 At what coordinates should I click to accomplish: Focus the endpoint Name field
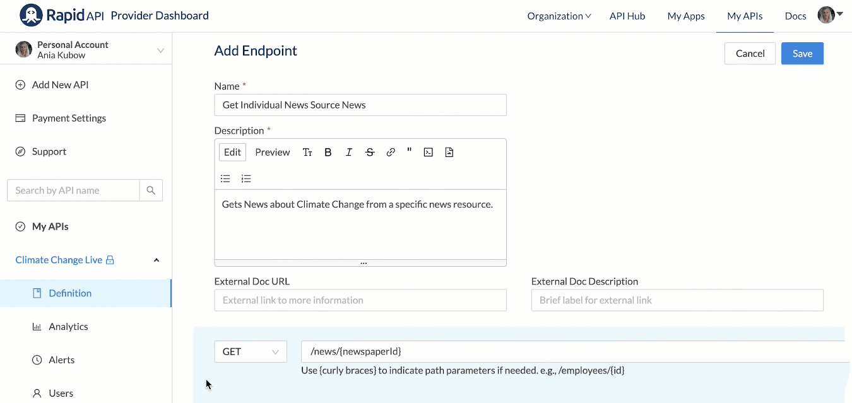(360, 105)
